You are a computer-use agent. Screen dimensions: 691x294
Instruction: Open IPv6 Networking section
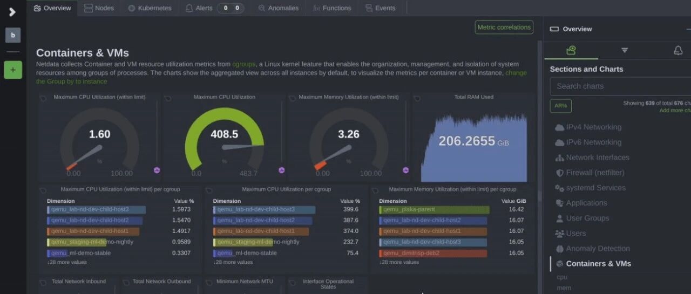(x=588, y=142)
